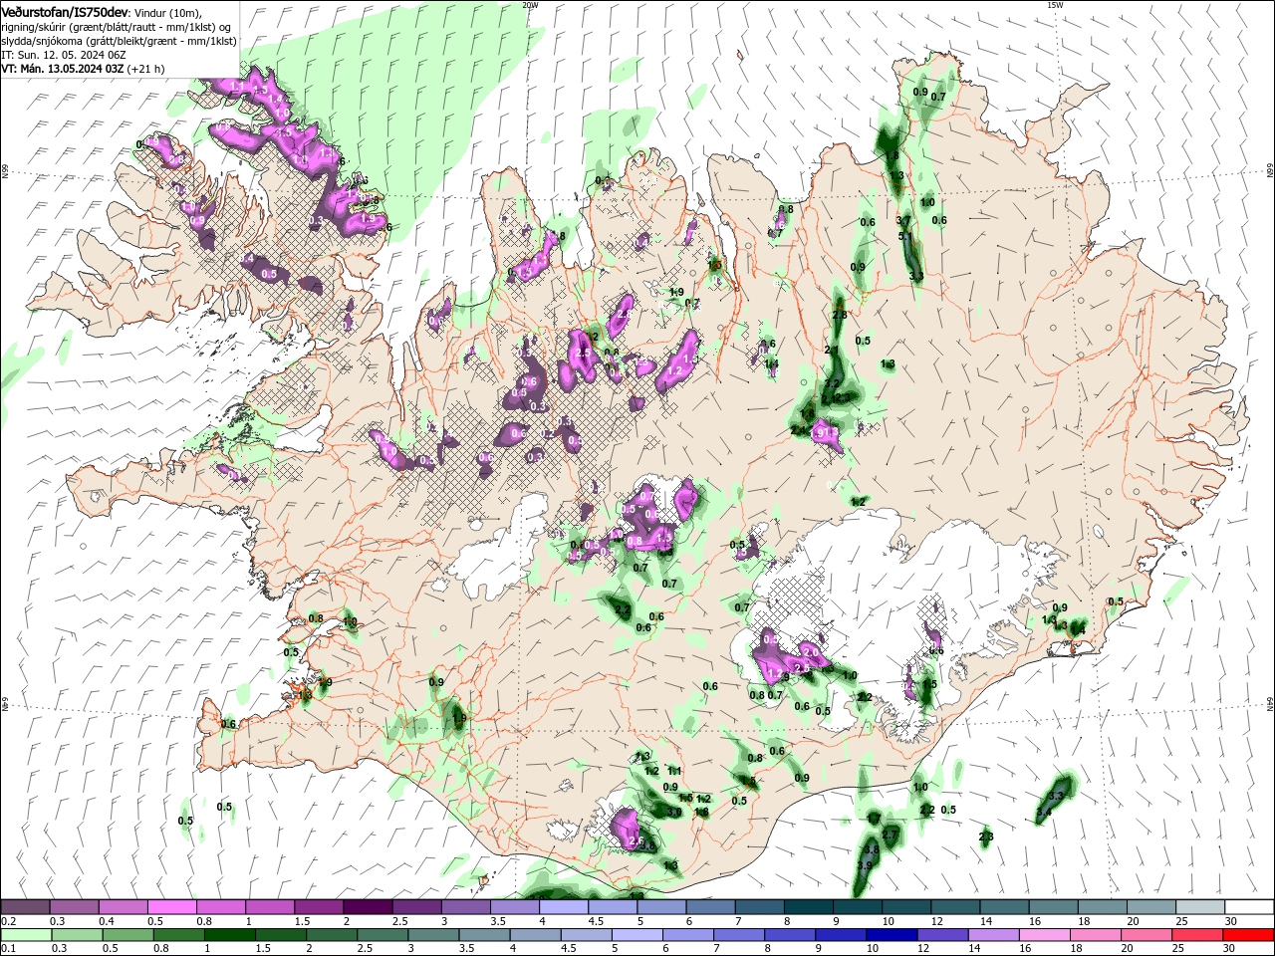This screenshot has height=956, width=1275.
Task: Pick the bright pink 0.5 snow legend swatch
Action: pyautogui.click(x=171, y=907)
